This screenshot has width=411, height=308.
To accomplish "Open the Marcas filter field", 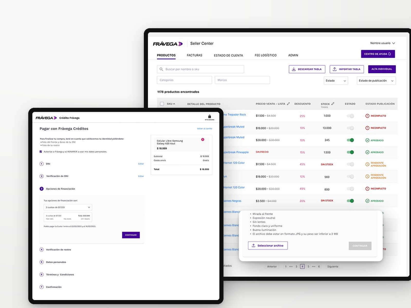I will 242,80.
